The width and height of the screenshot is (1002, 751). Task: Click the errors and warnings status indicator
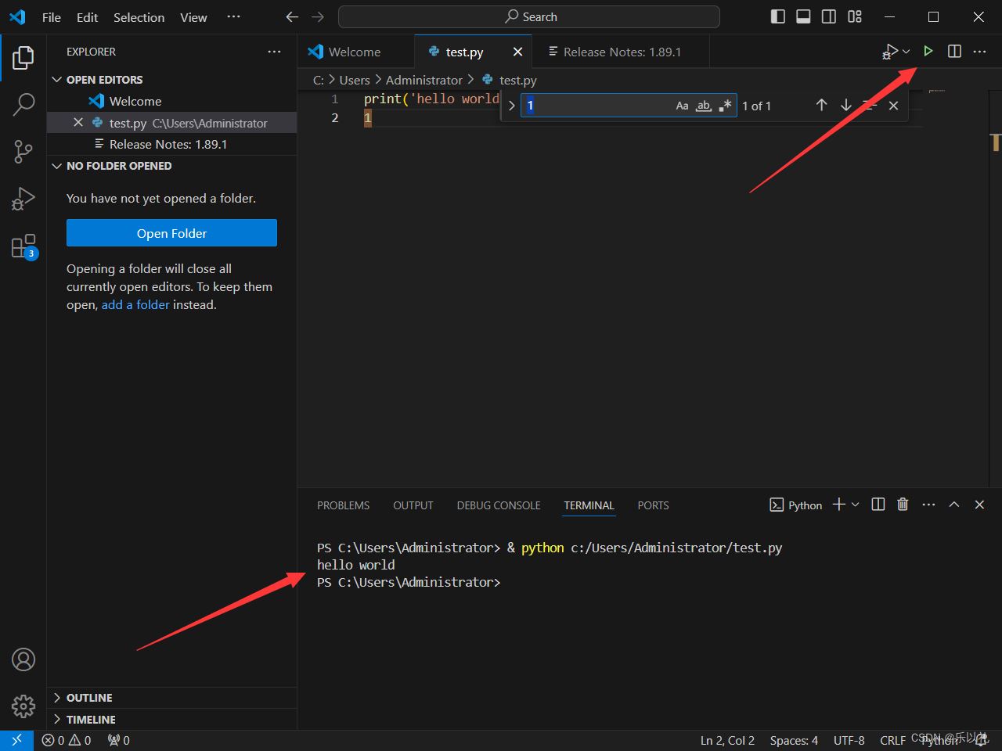[66, 740]
